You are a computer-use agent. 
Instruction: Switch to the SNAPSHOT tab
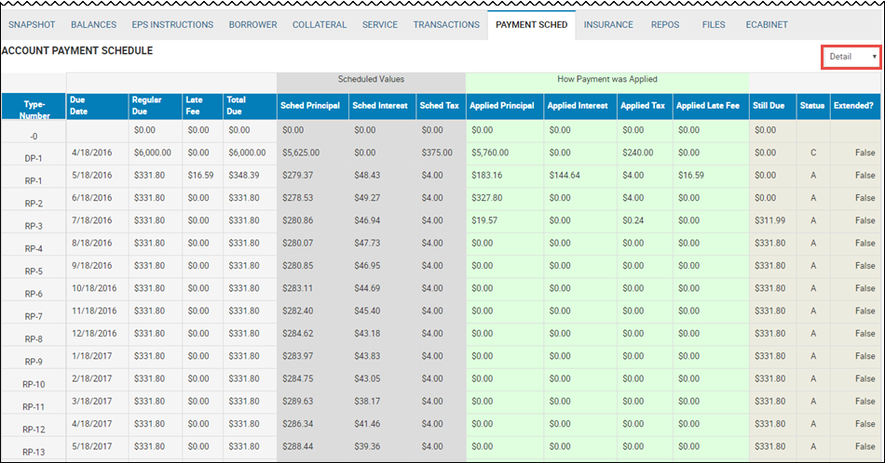pos(32,25)
